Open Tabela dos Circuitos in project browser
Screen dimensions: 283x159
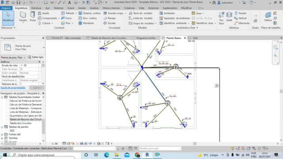pos(20,123)
